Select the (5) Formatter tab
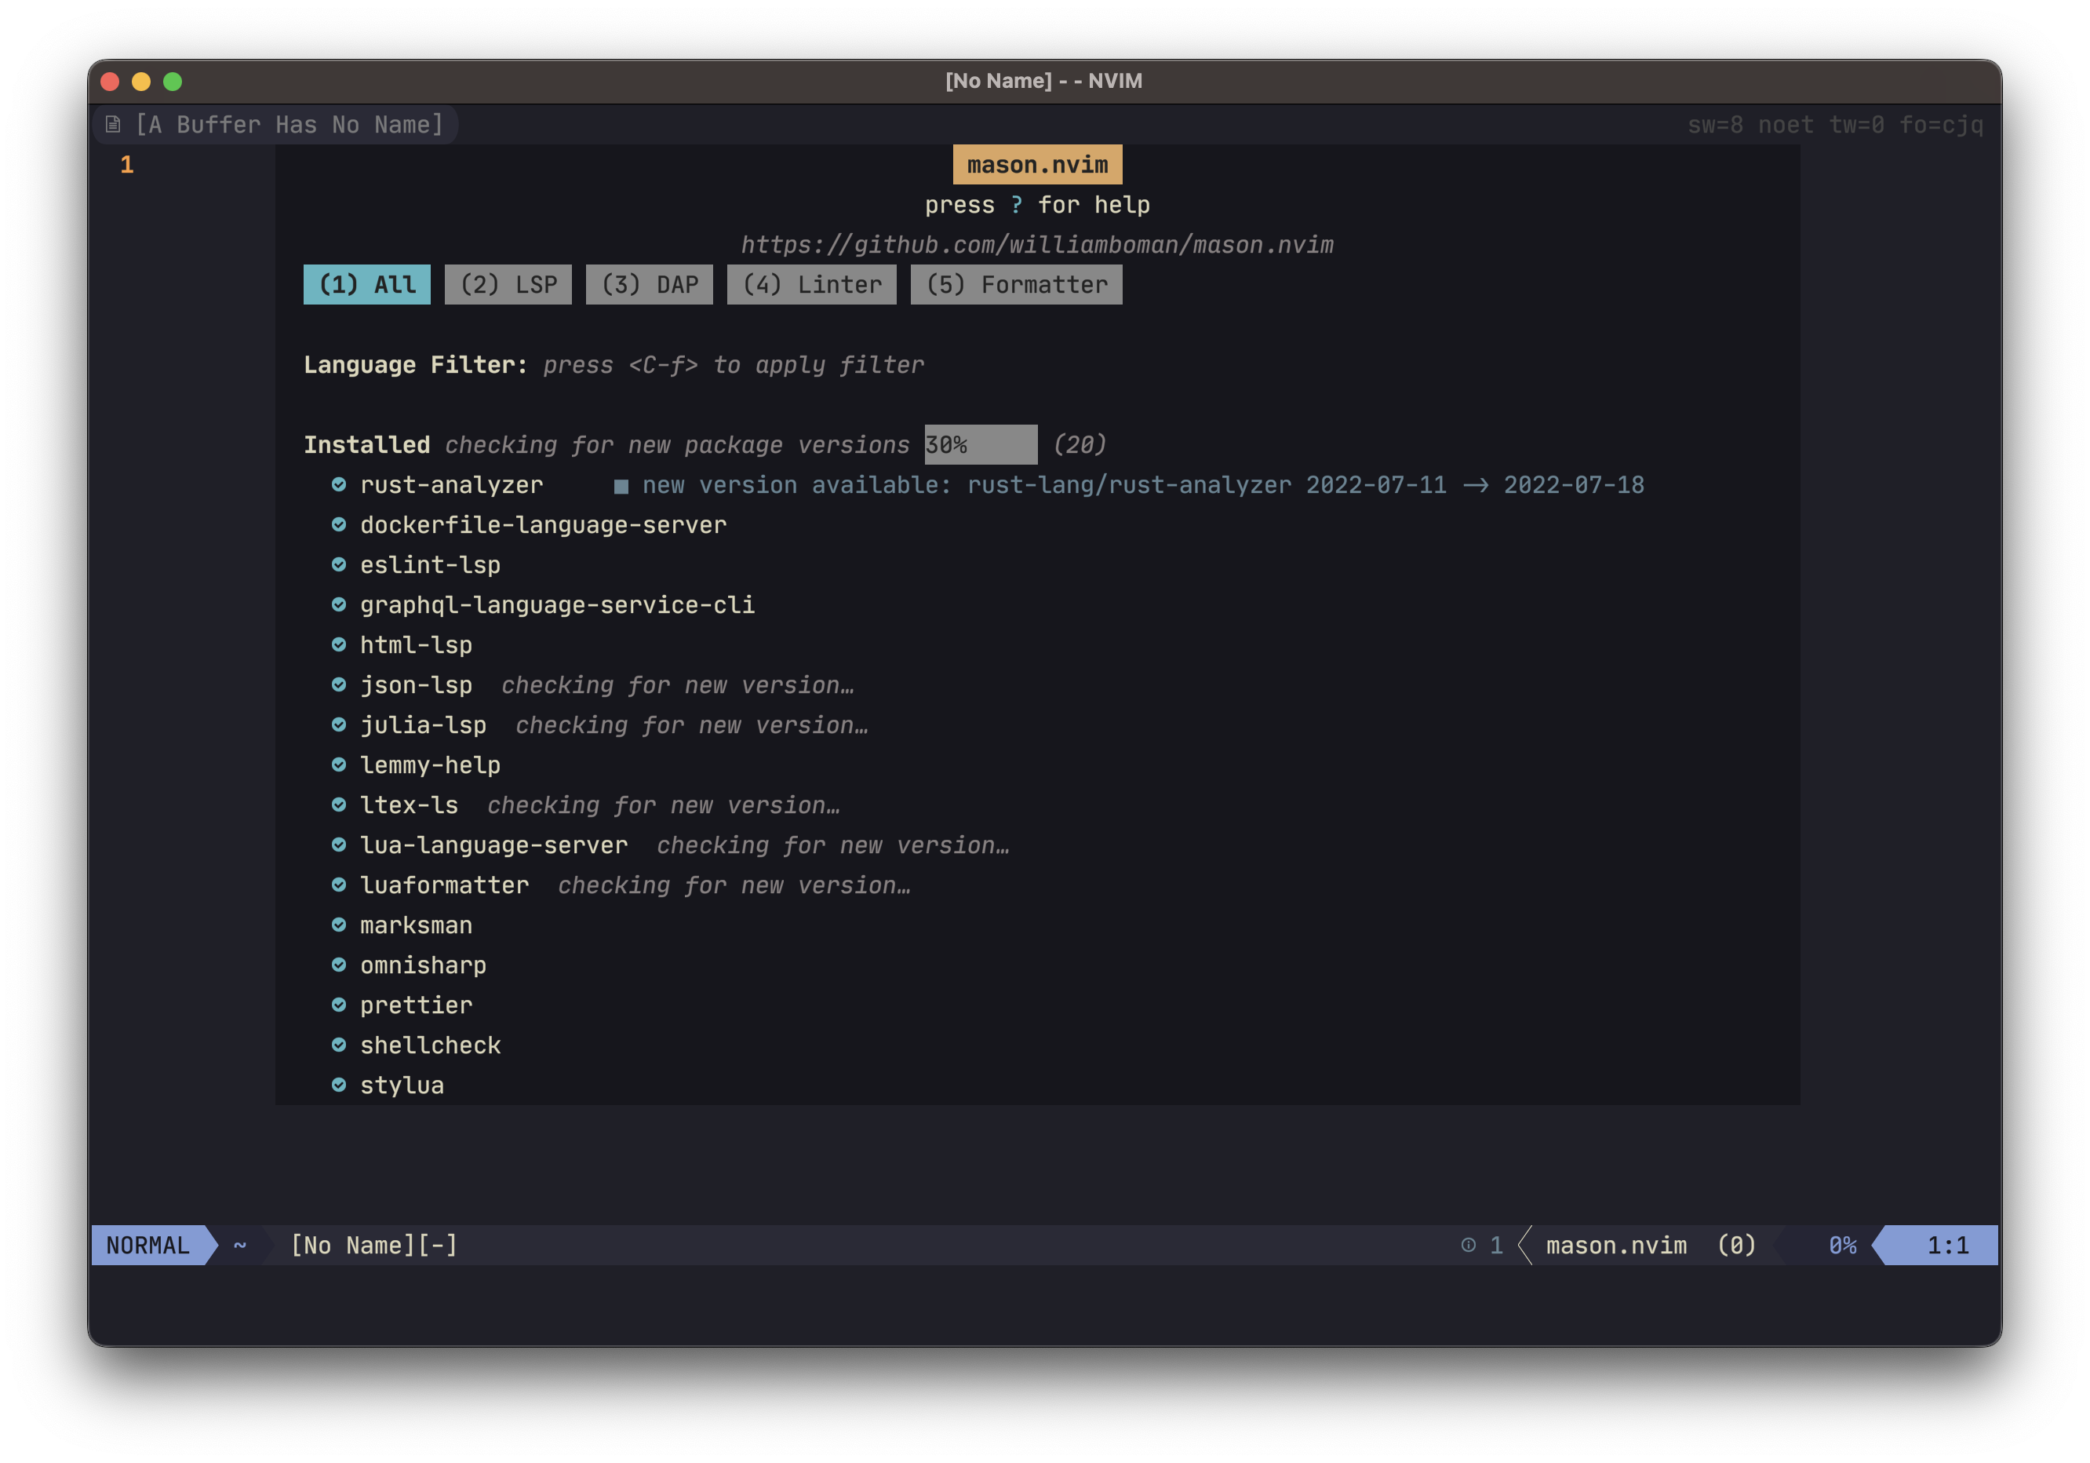 1016,285
